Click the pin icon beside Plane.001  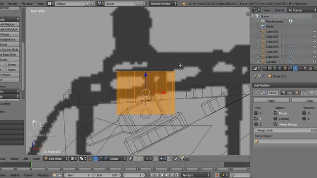click(255, 76)
